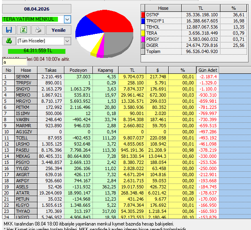Click TL header in the summary legend table

click(201, 8)
